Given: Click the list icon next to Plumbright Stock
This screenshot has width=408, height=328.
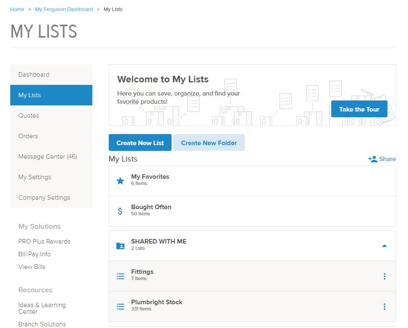Looking at the screenshot, I should point(120,306).
